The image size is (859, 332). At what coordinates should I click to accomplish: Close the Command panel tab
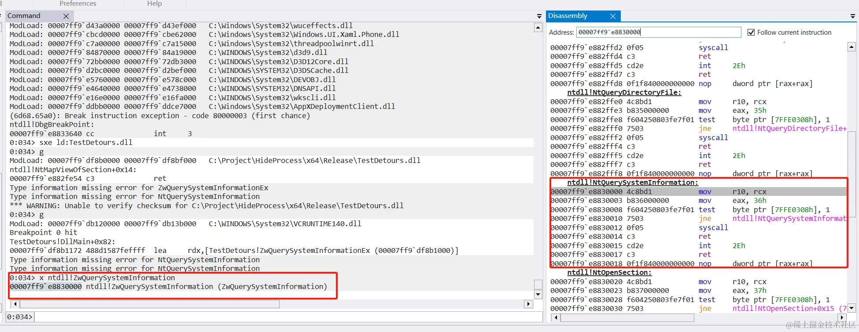pos(66,16)
